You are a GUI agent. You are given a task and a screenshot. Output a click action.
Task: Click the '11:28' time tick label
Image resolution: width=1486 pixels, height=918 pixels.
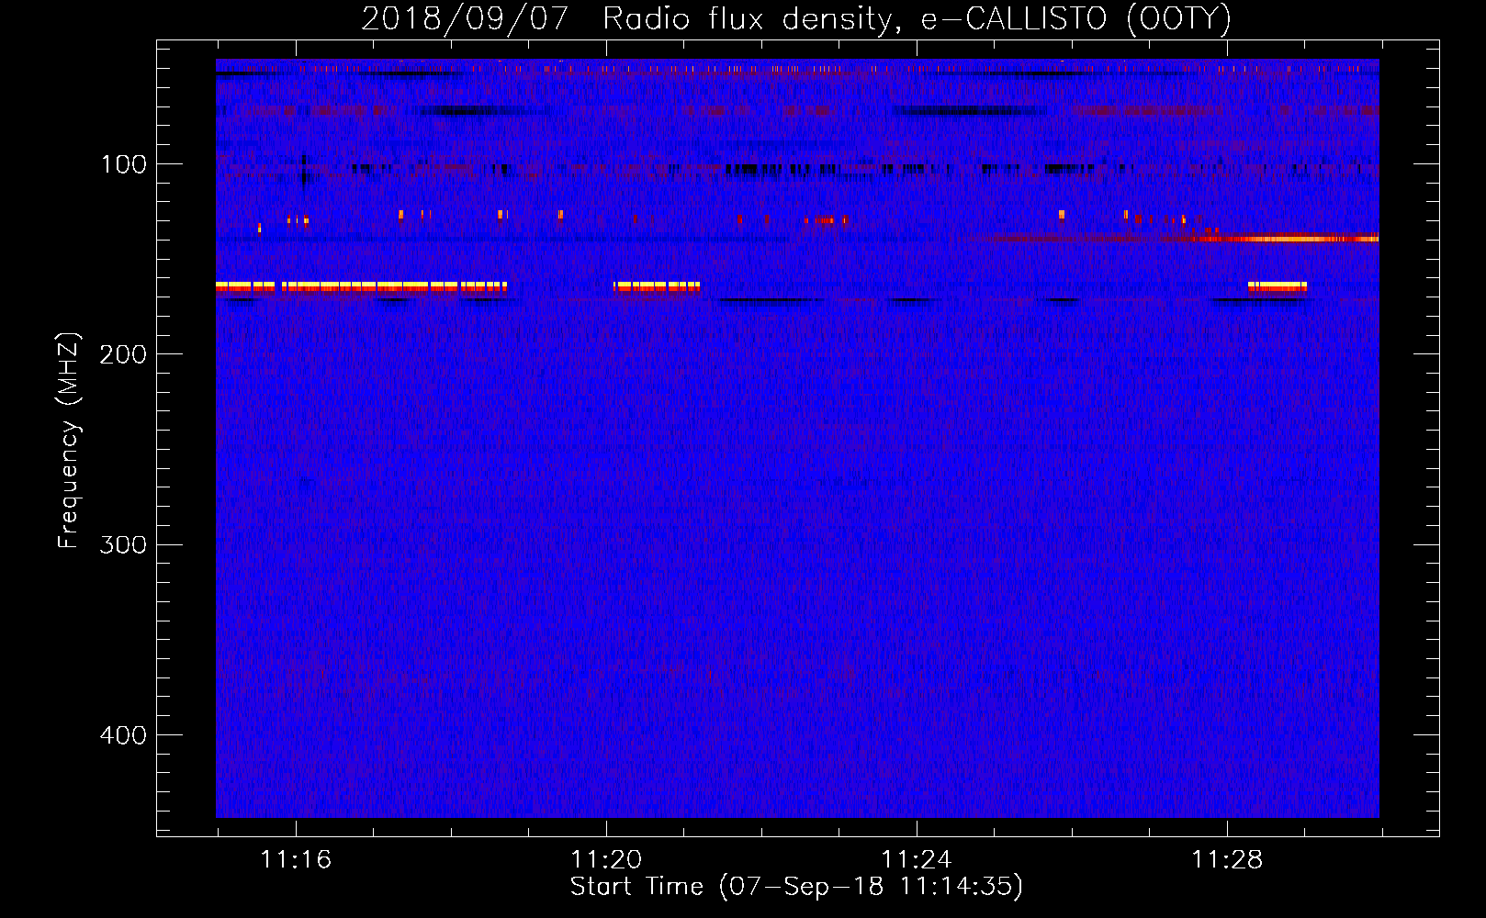tap(1227, 860)
